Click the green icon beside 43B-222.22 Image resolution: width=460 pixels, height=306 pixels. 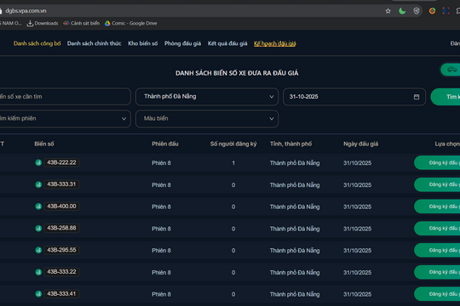pyautogui.click(x=38, y=162)
